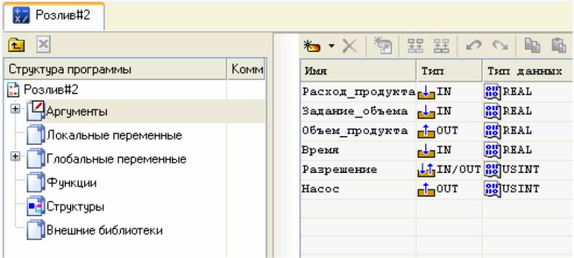Click the redo arrow icon

pyautogui.click(x=500, y=46)
